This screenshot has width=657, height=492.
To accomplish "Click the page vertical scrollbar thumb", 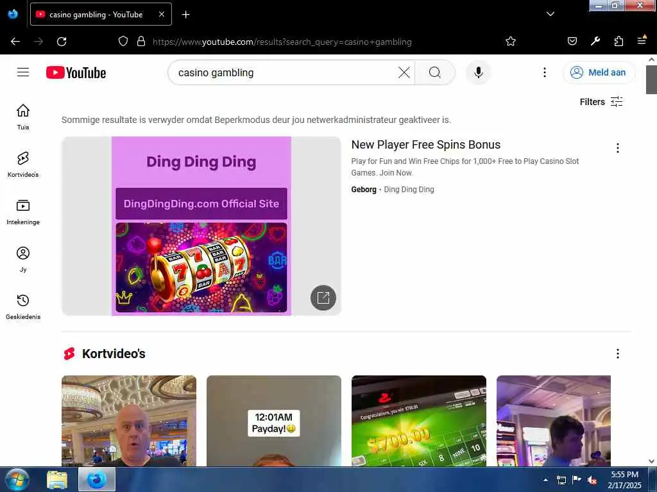I will pos(651,79).
